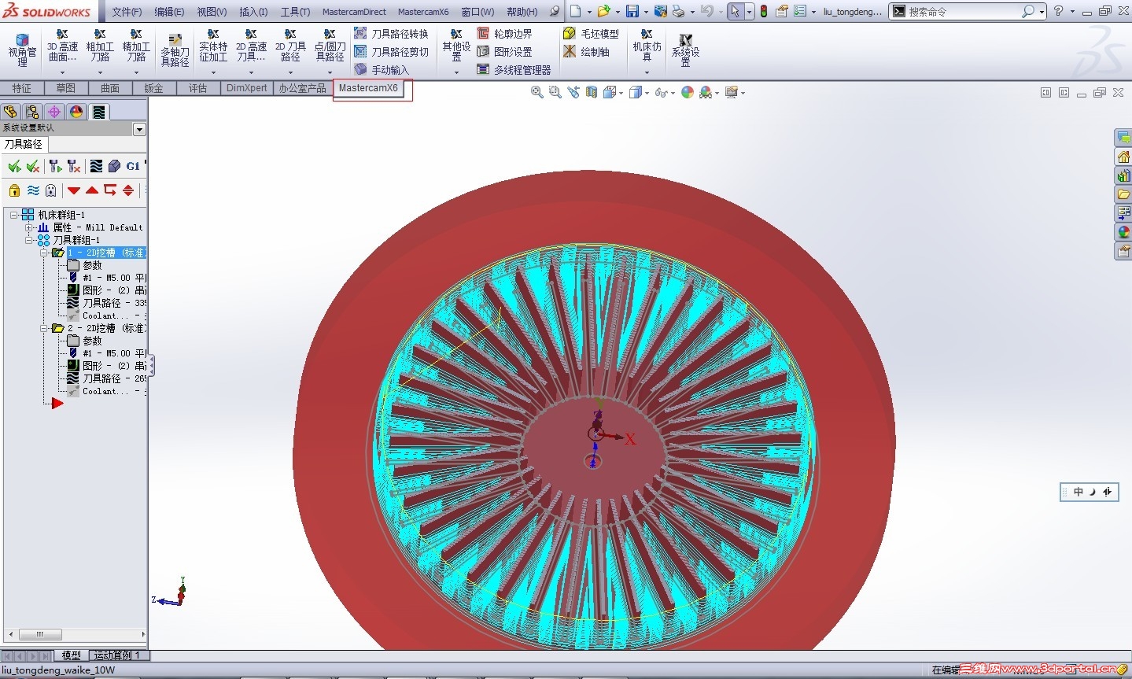Open the 工具(T) menu
1132x679 pixels.
[x=296, y=12]
